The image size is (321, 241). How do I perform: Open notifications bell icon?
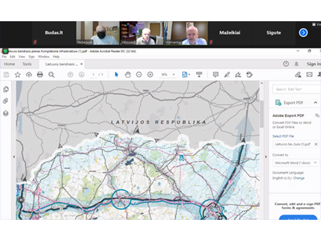[297, 64]
